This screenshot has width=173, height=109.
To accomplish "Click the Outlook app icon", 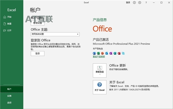I will [107, 53].
